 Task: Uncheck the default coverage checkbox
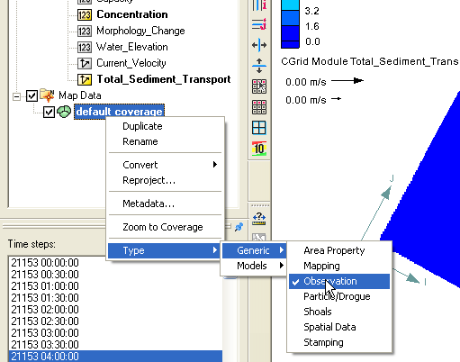point(49,113)
